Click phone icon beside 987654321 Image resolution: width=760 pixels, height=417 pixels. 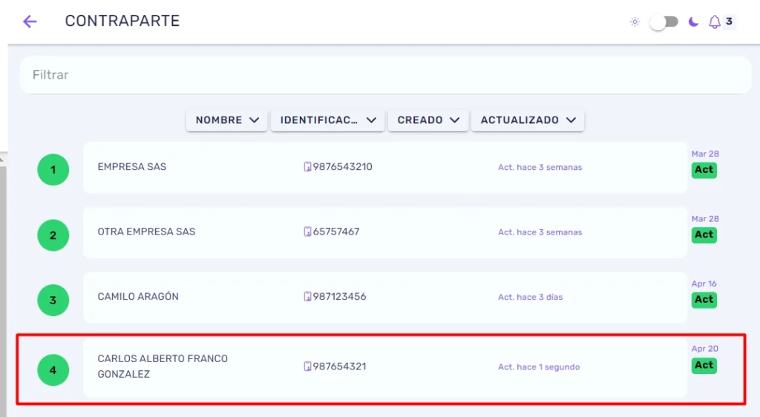coord(307,367)
